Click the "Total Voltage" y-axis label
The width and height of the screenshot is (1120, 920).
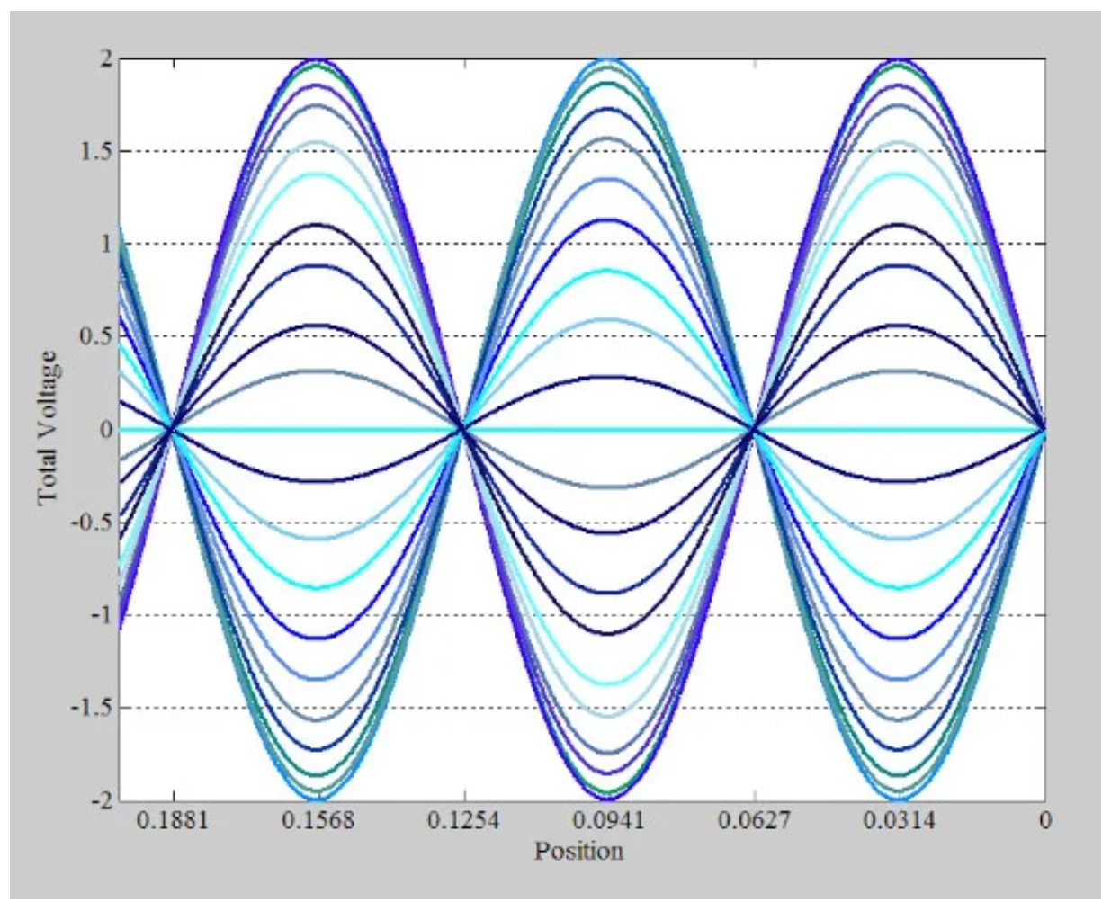pyautogui.click(x=47, y=428)
